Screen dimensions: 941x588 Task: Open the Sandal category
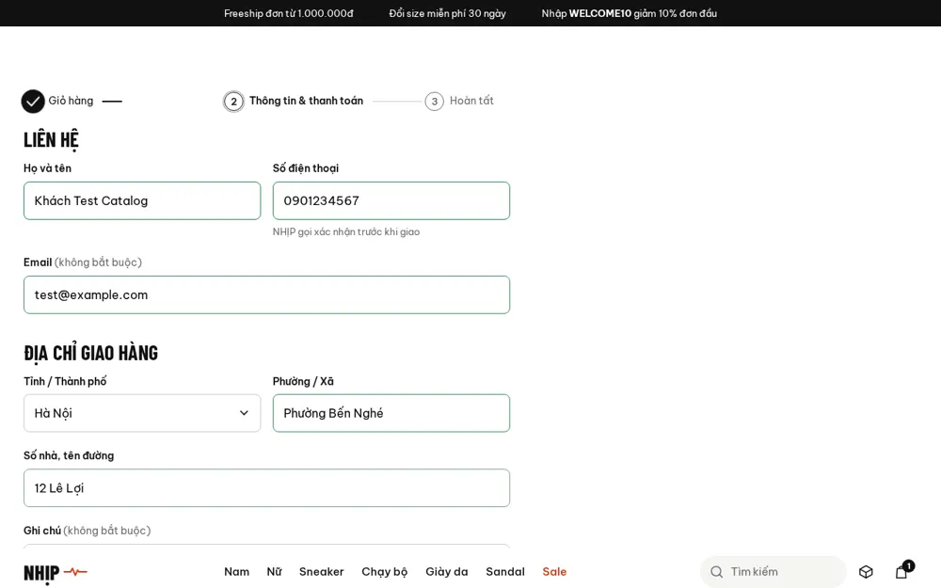[x=505, y=571]
